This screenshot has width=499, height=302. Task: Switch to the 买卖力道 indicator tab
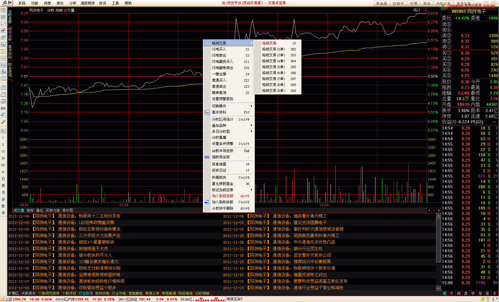coord(53,210)
